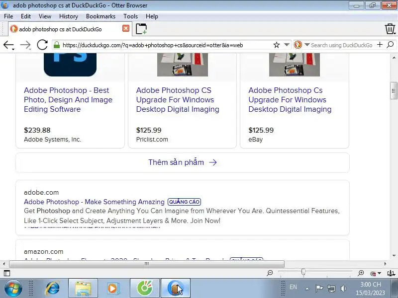Screen dimensions: 398x298
Task: Click the DuckDuckGo search engine icon
Action: point(298,45)
